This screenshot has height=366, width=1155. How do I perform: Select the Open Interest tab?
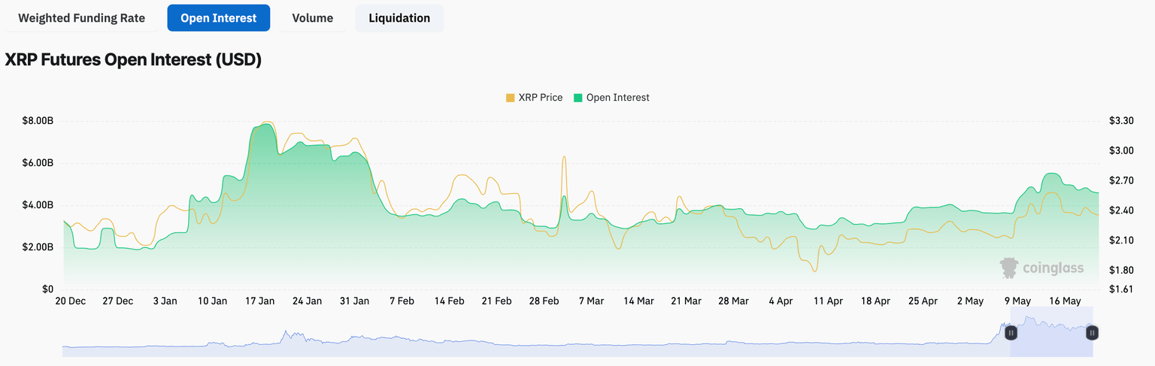tap(218, 18)
